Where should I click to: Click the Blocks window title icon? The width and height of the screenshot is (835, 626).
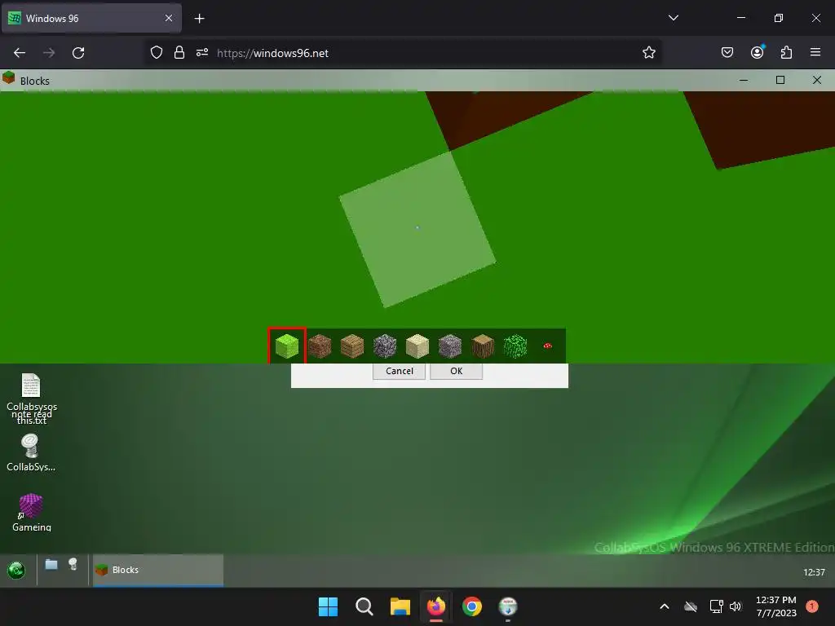[8, 78]
